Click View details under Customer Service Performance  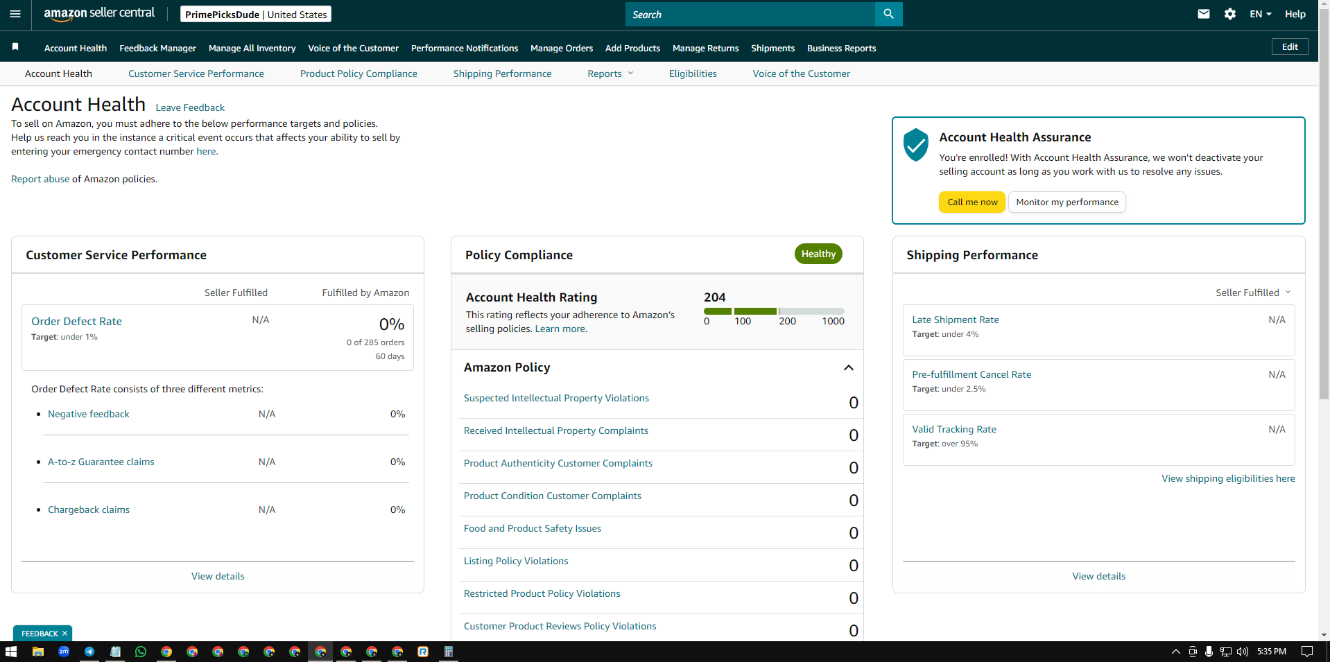218,576
